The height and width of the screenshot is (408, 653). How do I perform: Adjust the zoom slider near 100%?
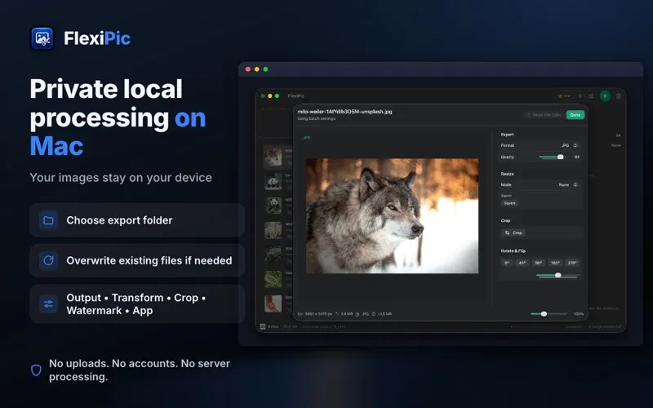click(549, 314)
